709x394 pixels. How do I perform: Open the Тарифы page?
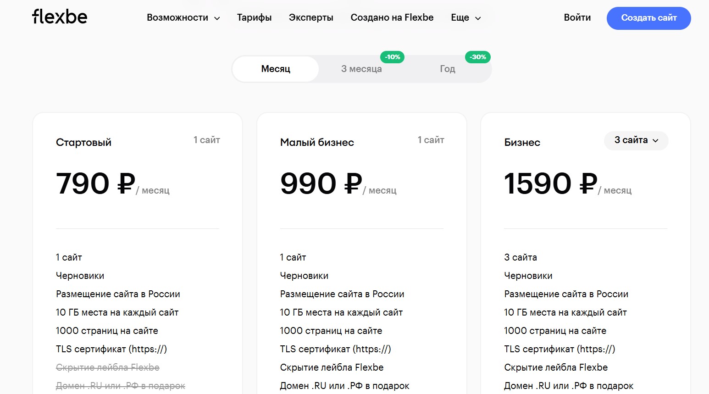pos(254,18)
